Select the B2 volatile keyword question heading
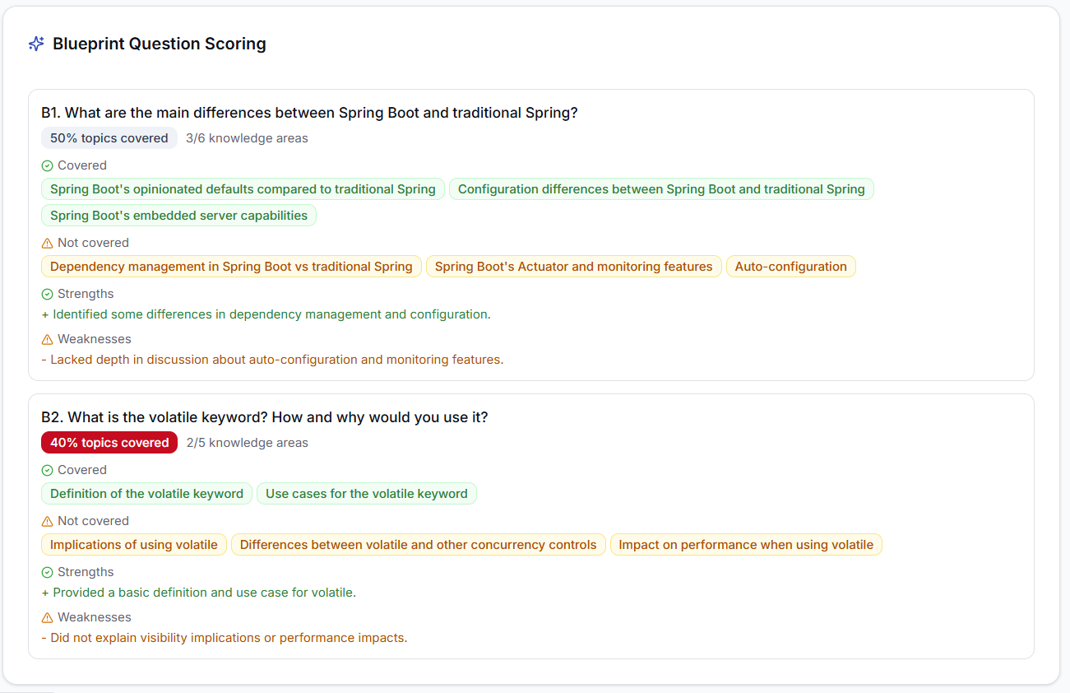 (x=264, y=417)
